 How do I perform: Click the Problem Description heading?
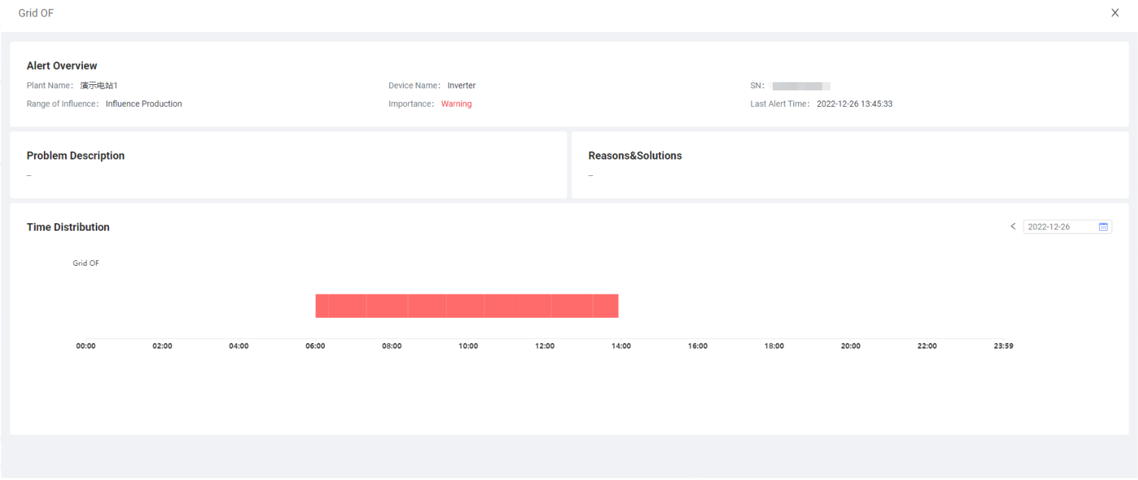point(75,155)
